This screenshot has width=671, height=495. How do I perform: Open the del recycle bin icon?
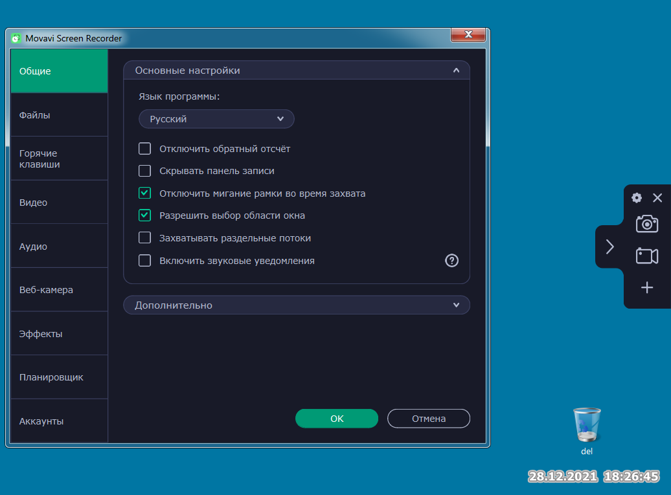[587, 431]
